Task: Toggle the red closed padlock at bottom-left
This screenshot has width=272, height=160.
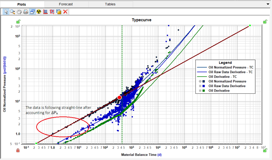Action: [x=18, y=150]
